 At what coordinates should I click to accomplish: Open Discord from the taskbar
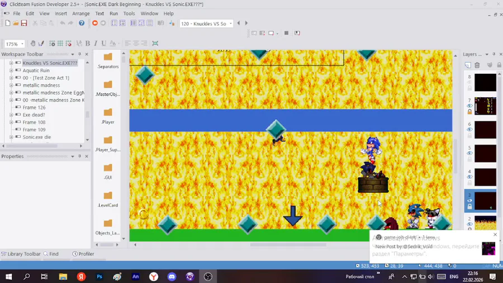tap(172, 276)
